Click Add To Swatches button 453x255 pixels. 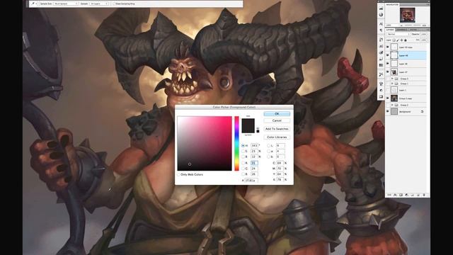pos(277,129)
